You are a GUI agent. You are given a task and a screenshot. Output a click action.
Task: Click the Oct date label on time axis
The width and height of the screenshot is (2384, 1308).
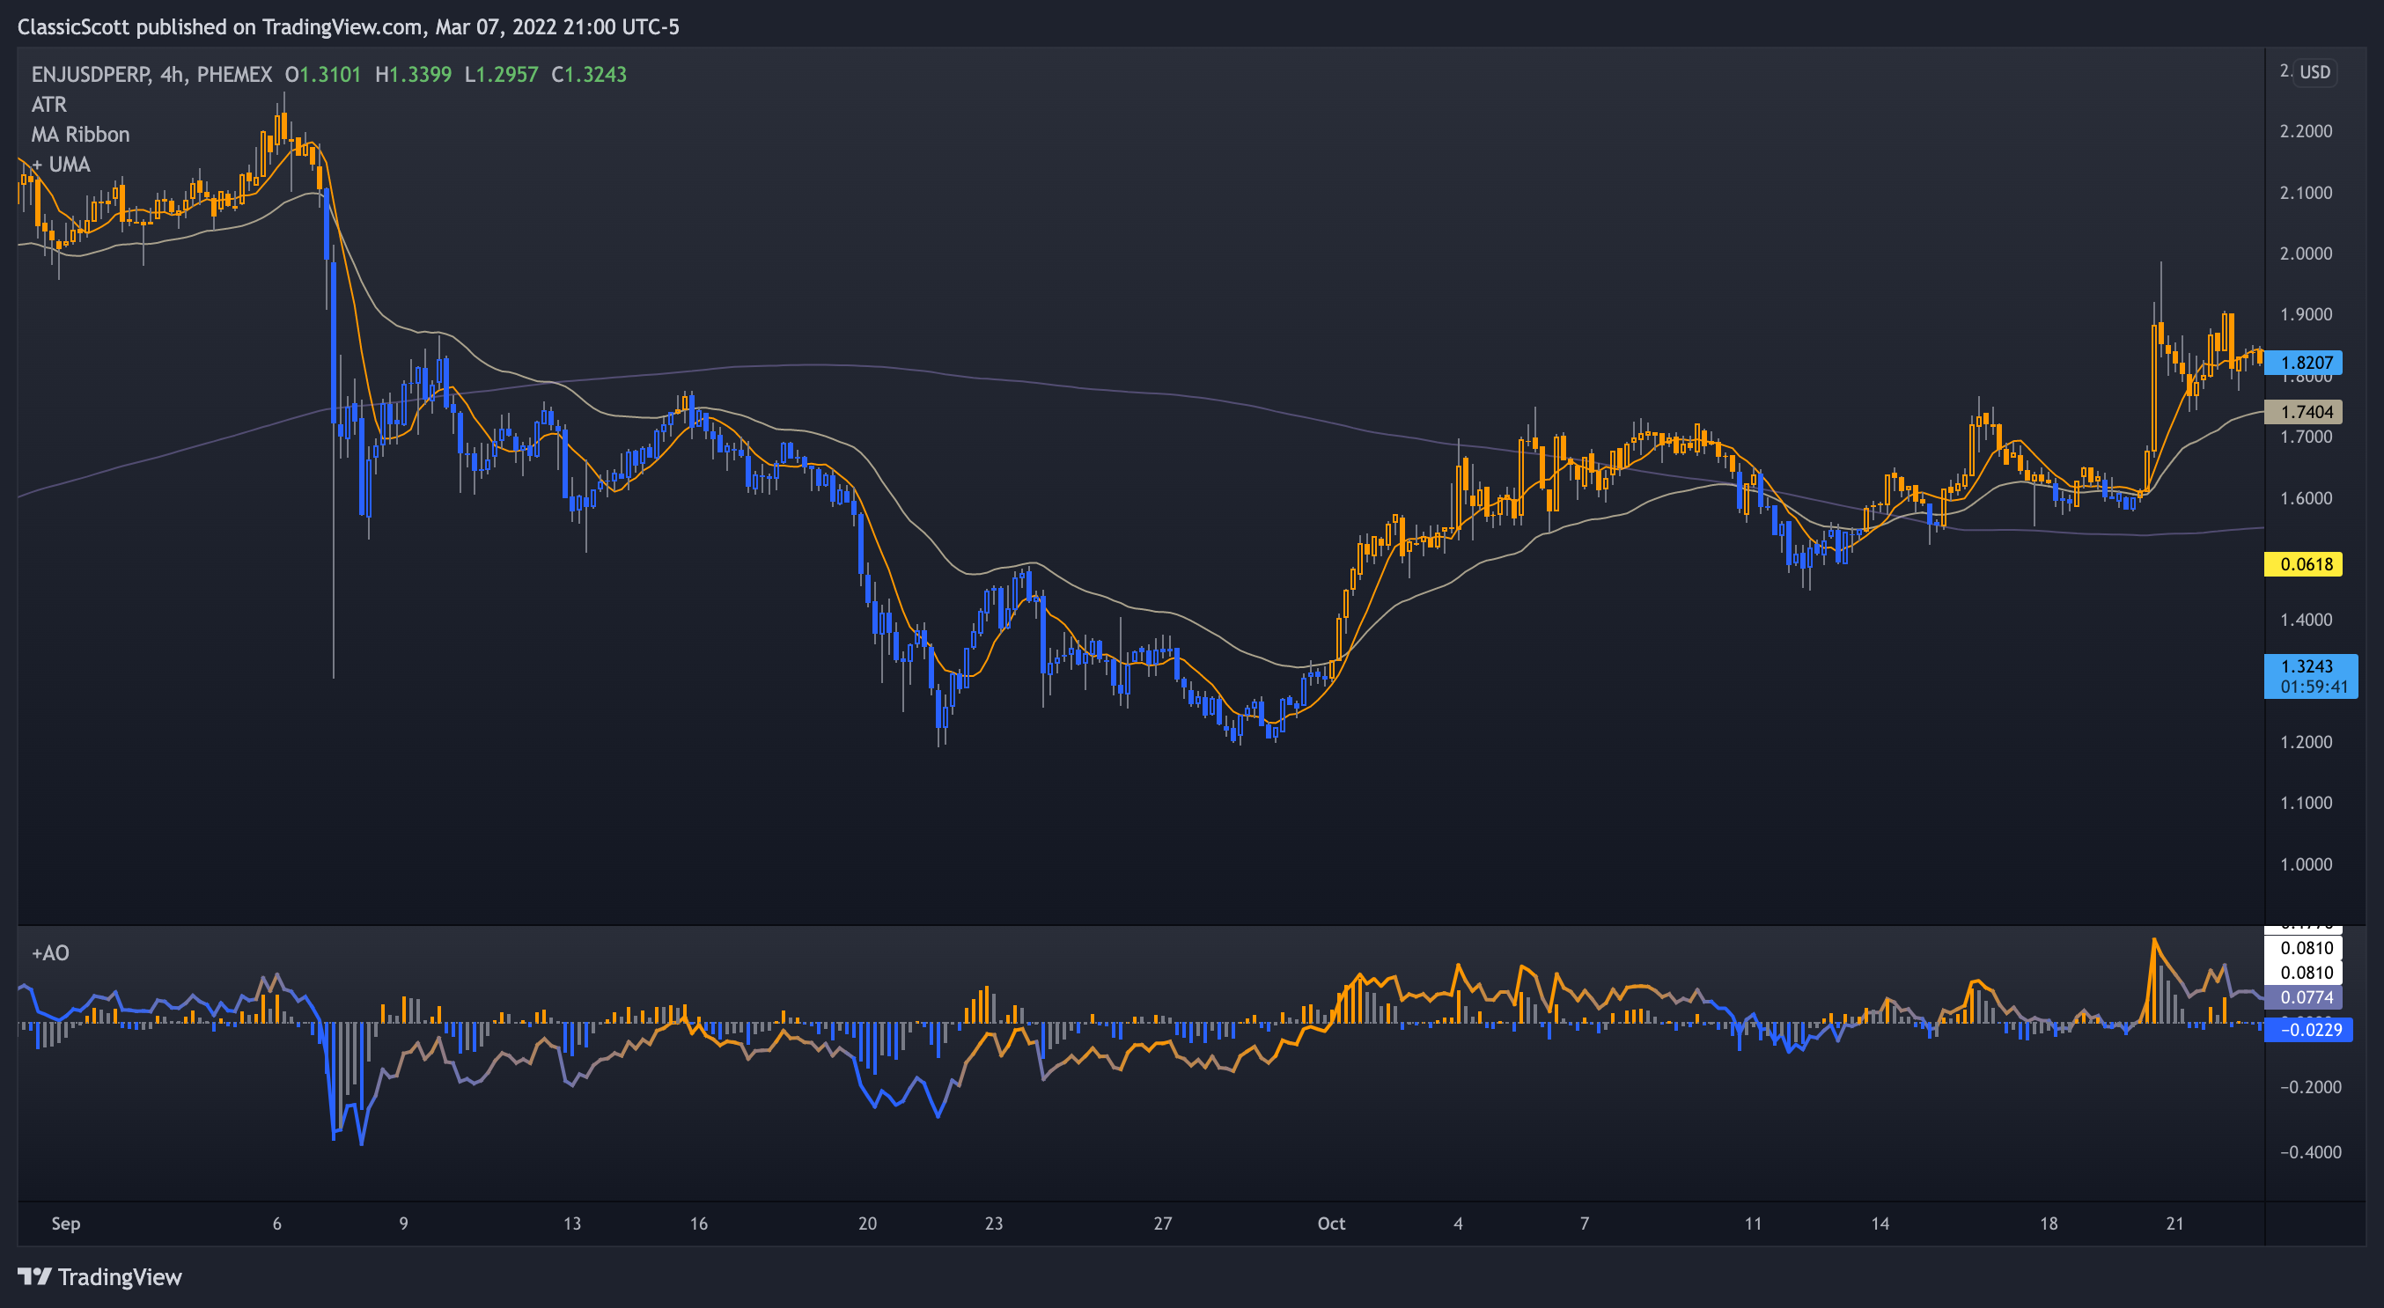pos(1331,1223)
